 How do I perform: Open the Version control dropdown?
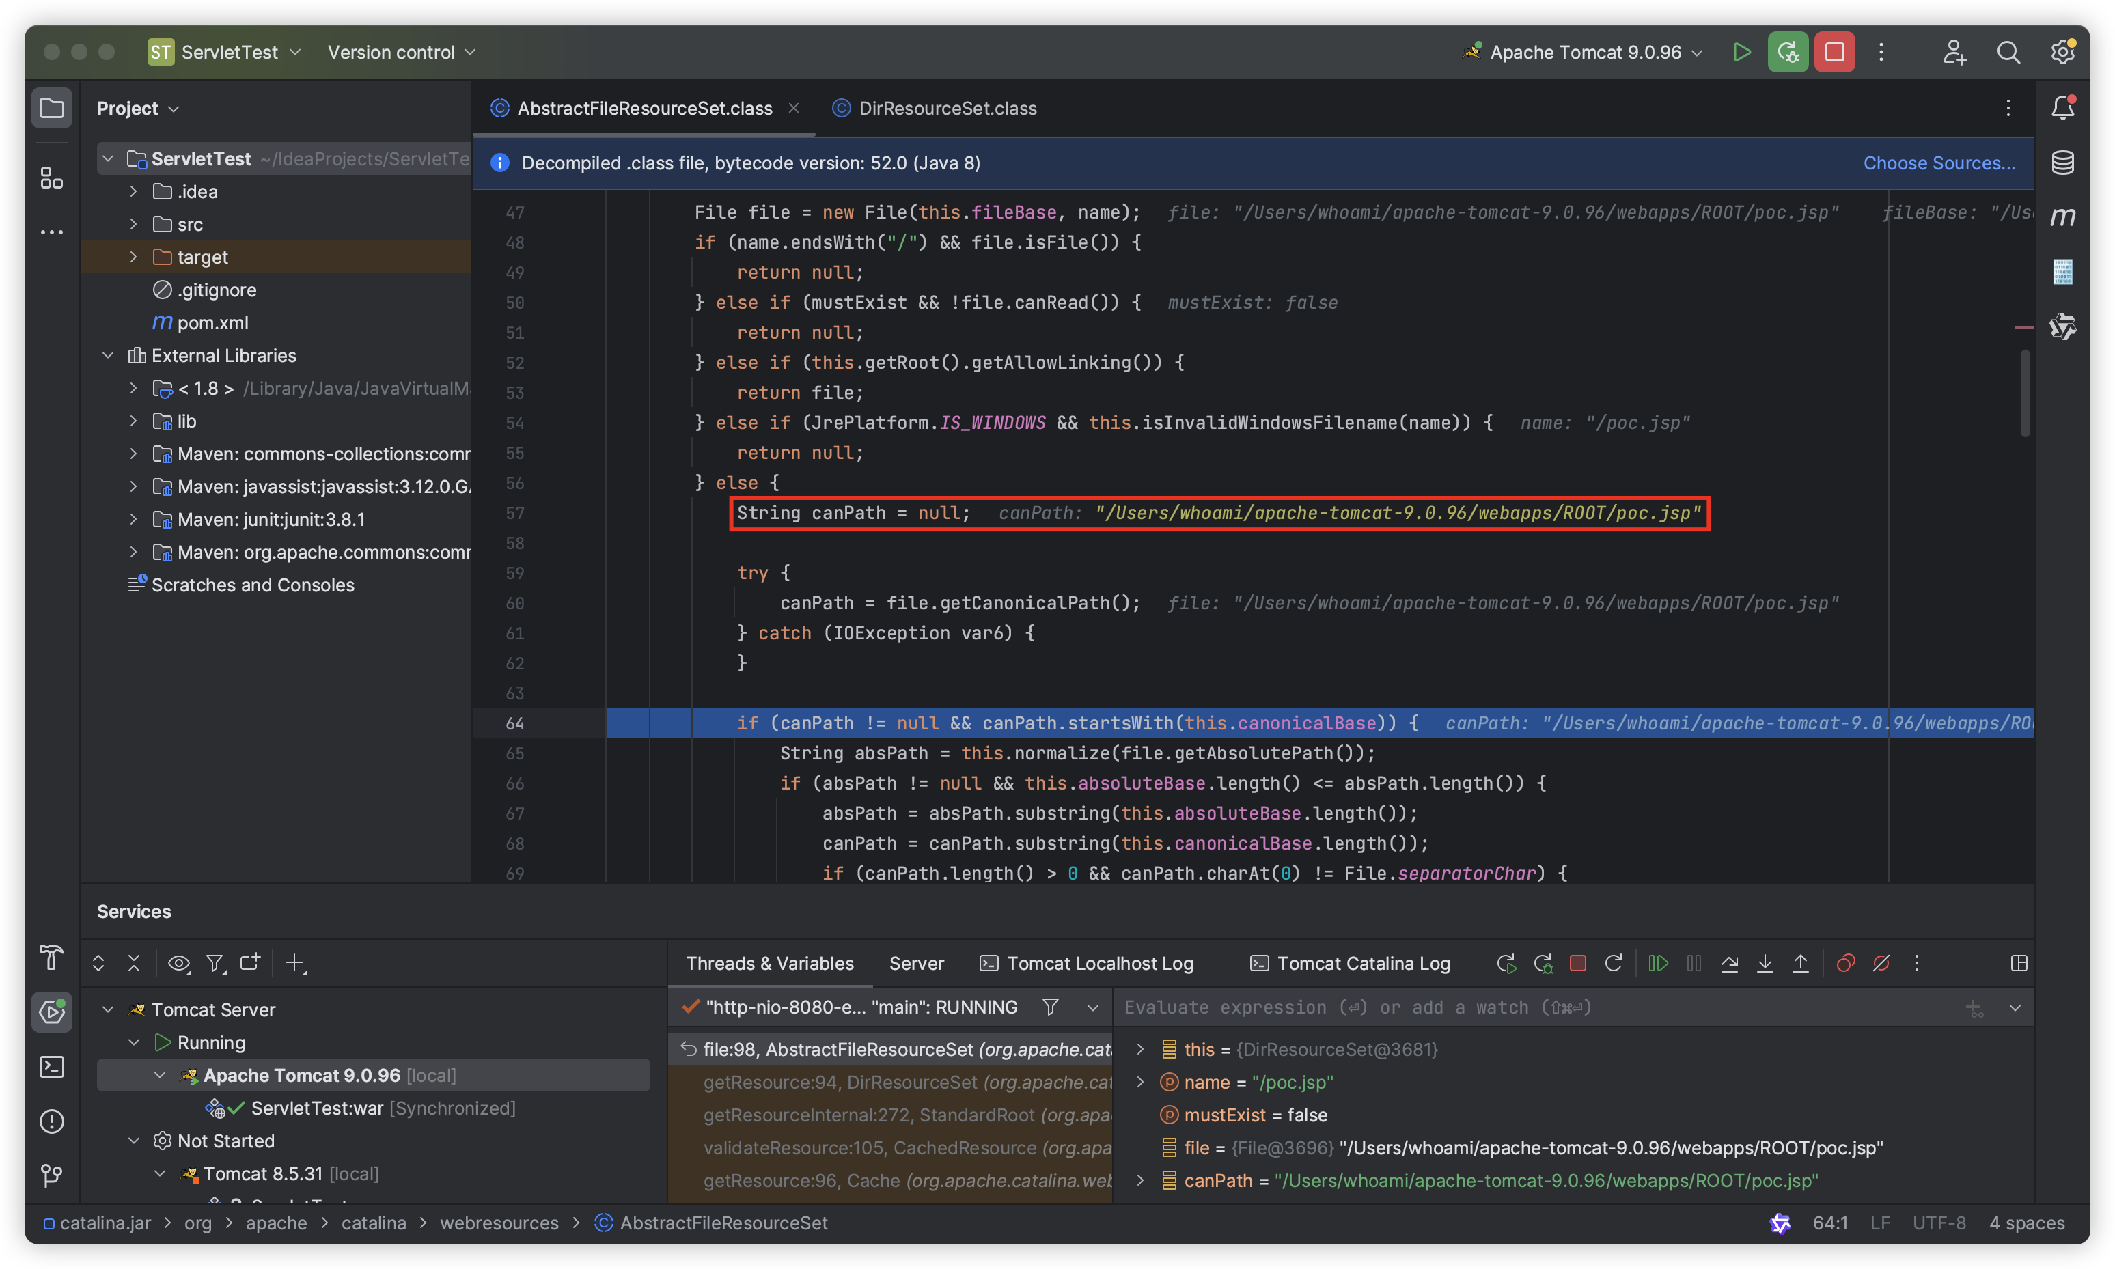(x=401, y=52)
